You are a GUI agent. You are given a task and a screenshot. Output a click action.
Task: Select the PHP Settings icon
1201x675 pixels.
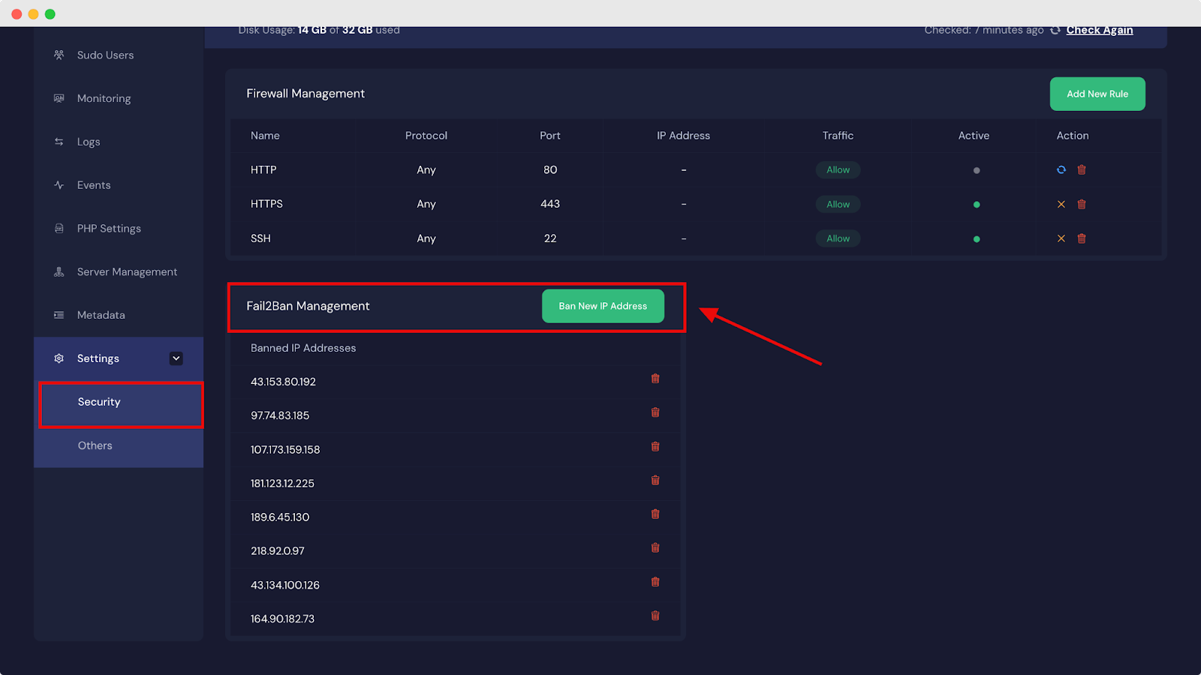click(59, 228)
